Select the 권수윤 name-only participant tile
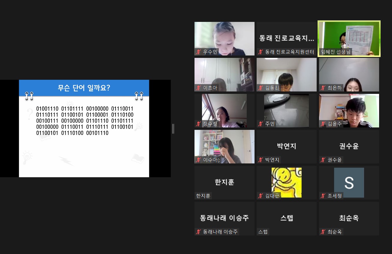Screen dimensions: 392x254 pyautogui.click(x=349, y=147)
